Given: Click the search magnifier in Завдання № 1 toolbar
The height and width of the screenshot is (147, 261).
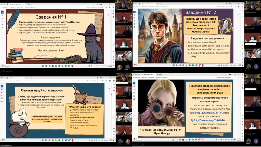Looking at the screenshot, I should (x=102, y=7).
